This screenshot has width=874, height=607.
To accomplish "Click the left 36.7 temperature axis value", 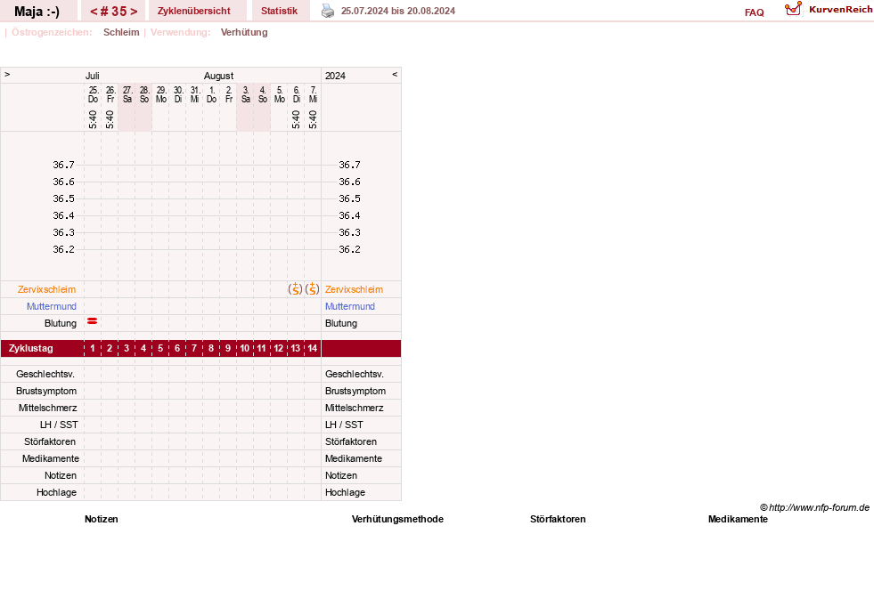I will point(63,165).
